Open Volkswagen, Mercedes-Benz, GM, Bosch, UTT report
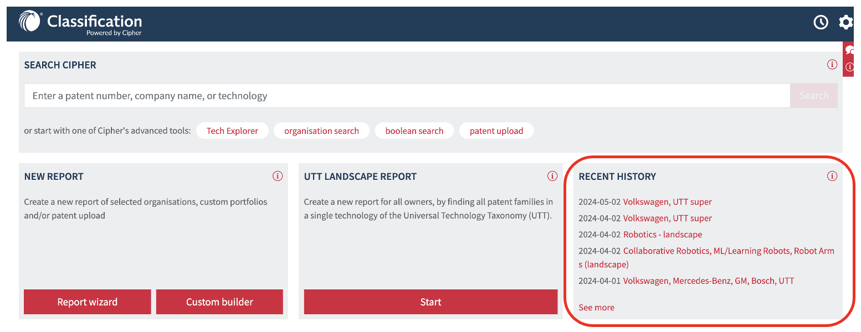 (x=709, y=281)
